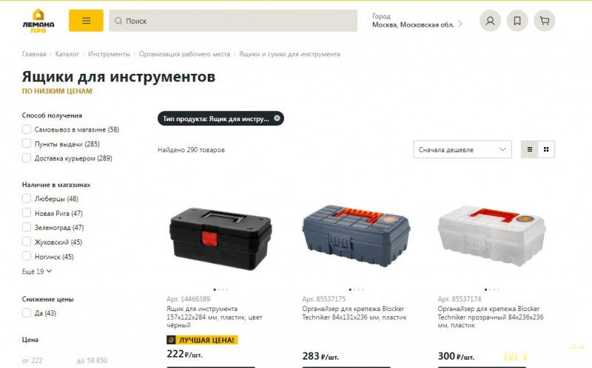Screen dimensions: 592x368
Task: Go to Лемана ПРО home logo
Action: (x=38, y=21)
